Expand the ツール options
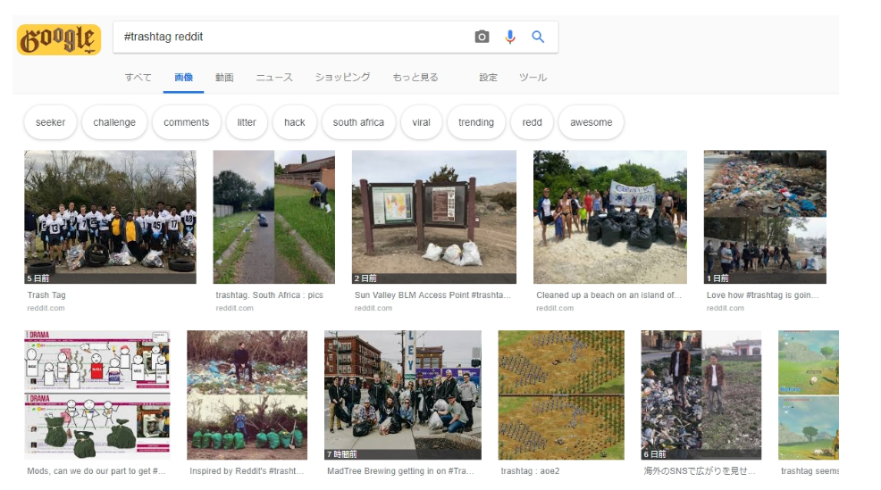 click(x=533, y=78)
